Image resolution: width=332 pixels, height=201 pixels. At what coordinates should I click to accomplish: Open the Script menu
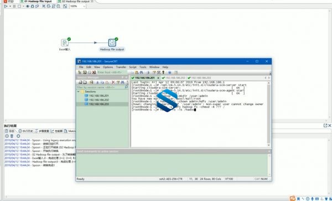point(133,67)
